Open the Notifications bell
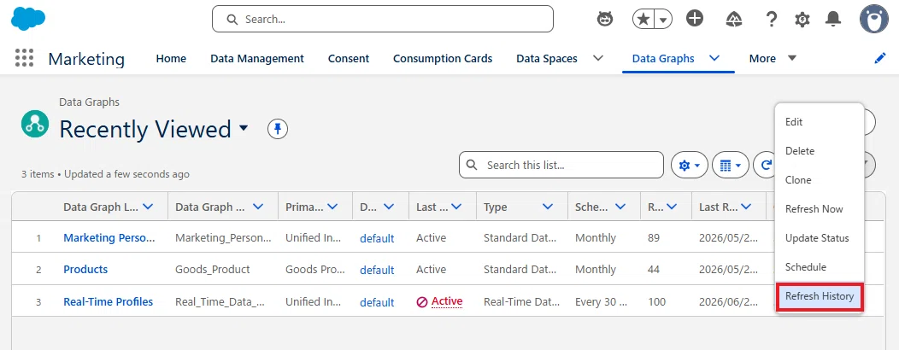 tap(833, 20)
